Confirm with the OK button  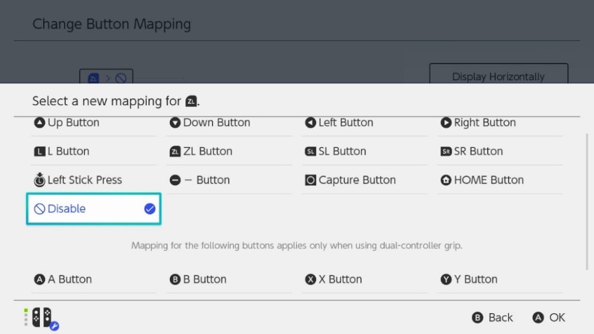tap(549, 317)
